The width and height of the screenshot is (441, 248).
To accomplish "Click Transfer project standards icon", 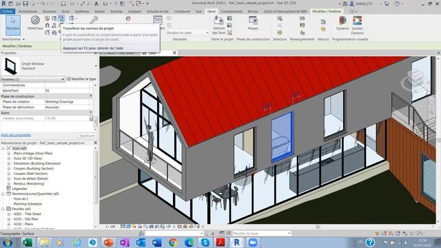I will pyautogui.click(x=61, y=19).
